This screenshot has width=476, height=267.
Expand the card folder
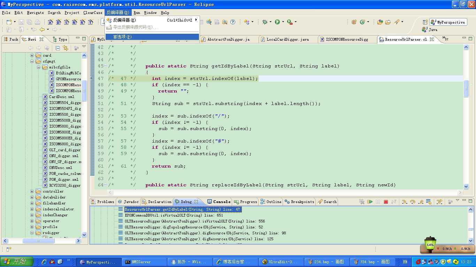tap(32, 55)
